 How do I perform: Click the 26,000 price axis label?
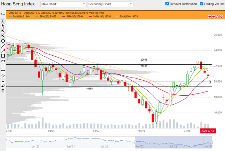pyautogui.click(x=218, y=35)
